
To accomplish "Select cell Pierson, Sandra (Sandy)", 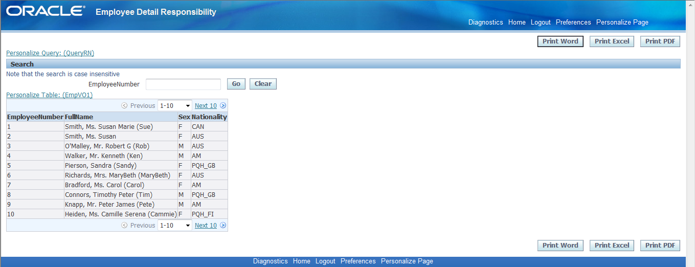I will tap(121, 166).
